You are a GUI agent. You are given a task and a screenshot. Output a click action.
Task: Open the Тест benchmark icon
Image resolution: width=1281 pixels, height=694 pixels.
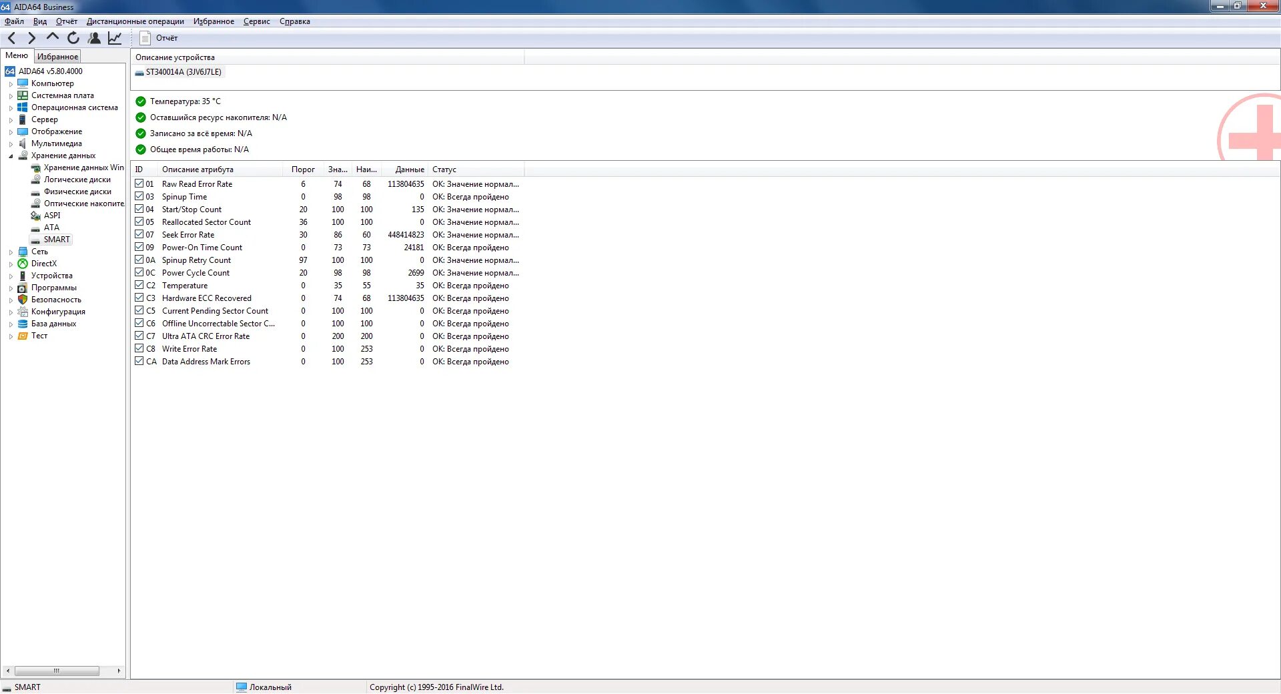[x=23, y=336]
